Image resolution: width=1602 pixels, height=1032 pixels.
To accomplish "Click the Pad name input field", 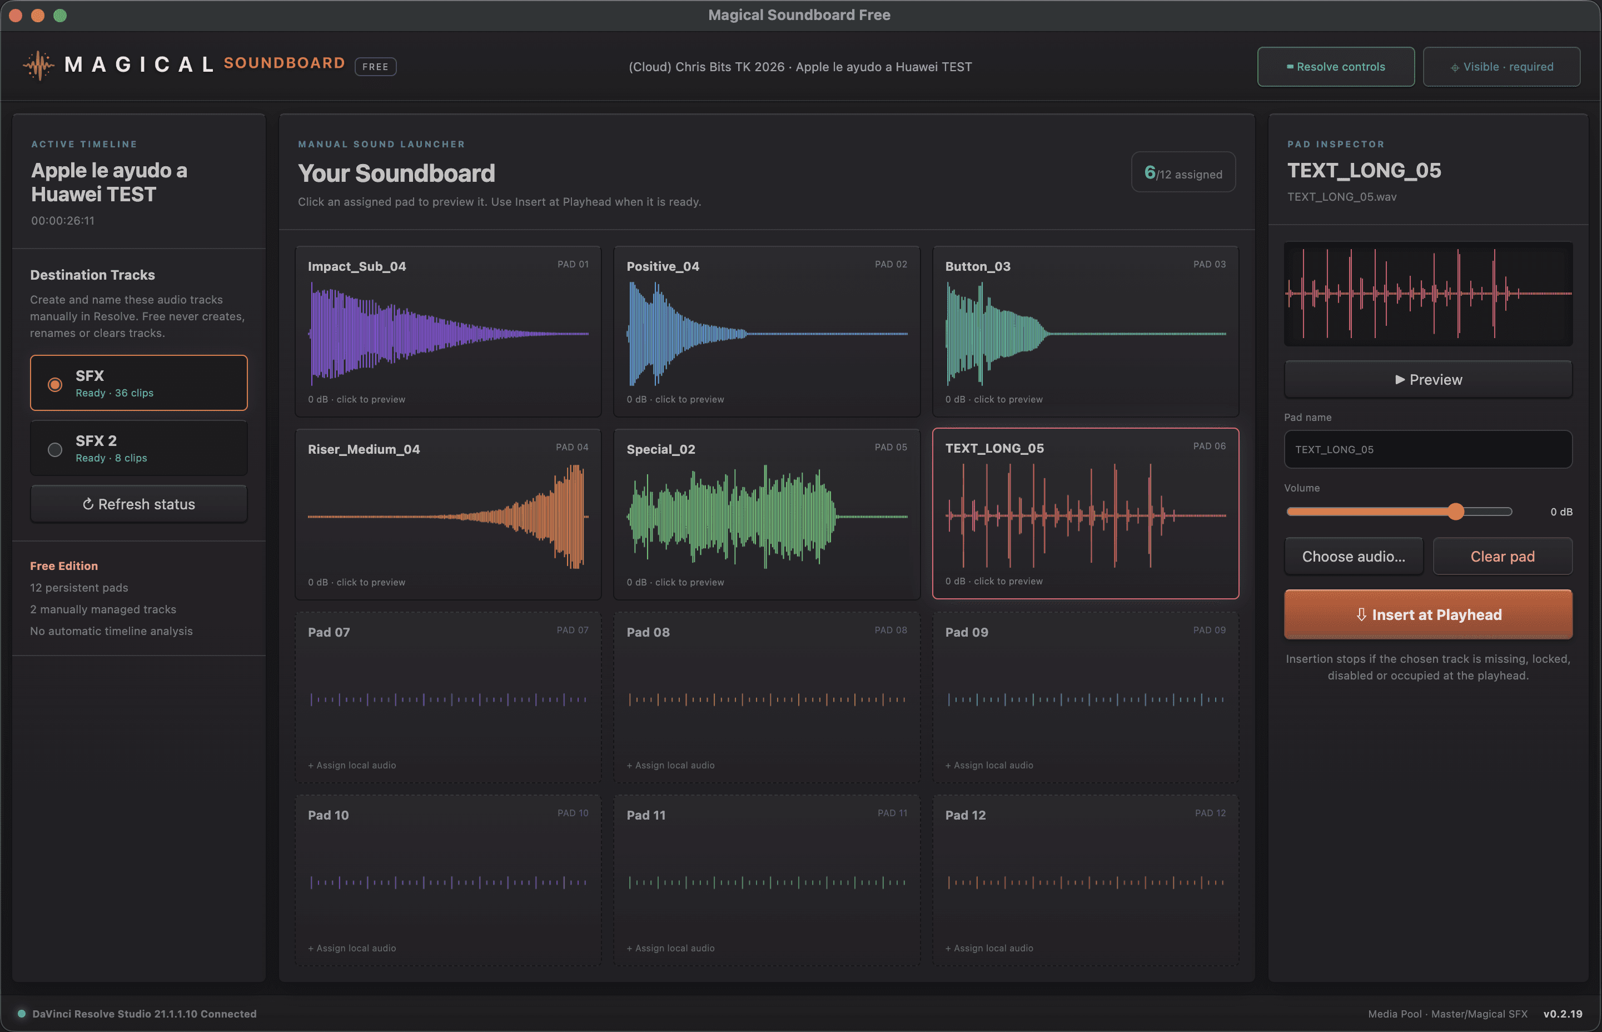I will point(1428,449).
